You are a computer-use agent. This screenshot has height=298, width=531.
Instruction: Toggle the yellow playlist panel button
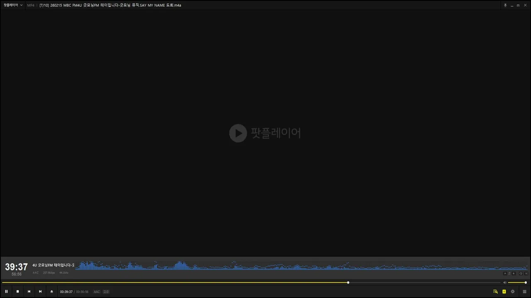504,291
